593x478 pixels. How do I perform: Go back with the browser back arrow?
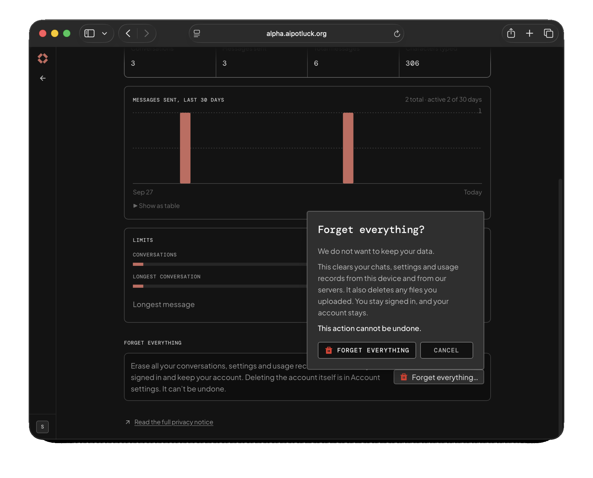[x=128, y=33]
